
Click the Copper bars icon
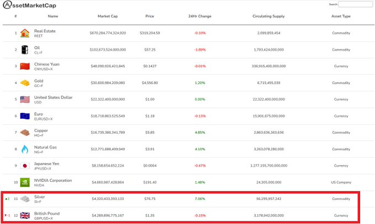(x=25, y=133)
